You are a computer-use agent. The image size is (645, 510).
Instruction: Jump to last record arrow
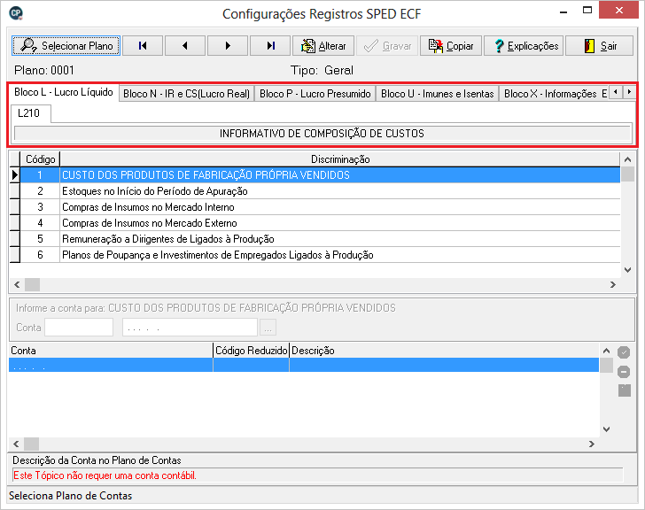(270, 45)
